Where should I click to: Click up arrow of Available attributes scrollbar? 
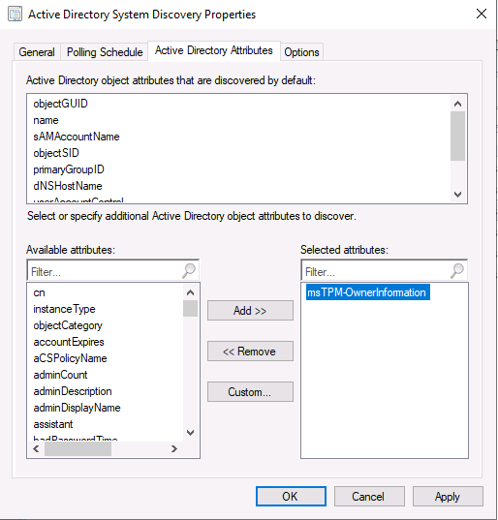(191, 292)
